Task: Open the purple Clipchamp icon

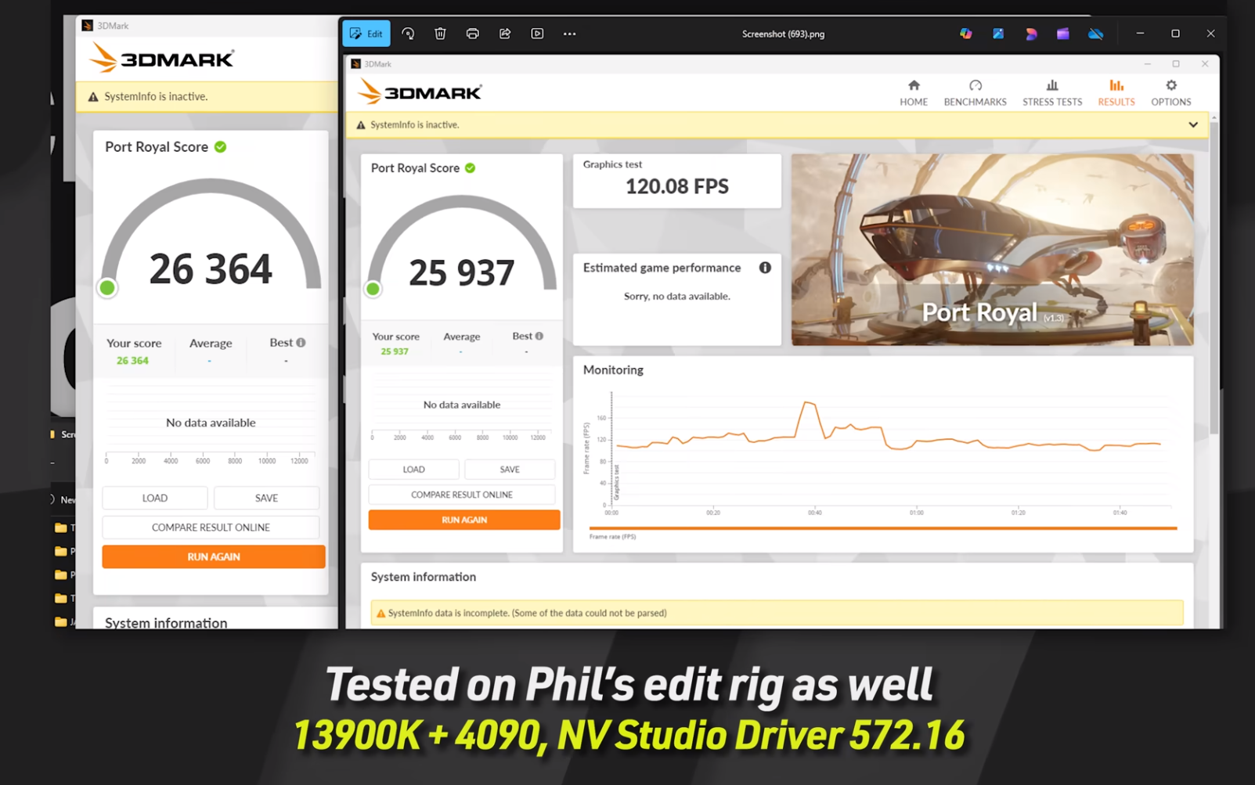Action: click(1062, 34)
